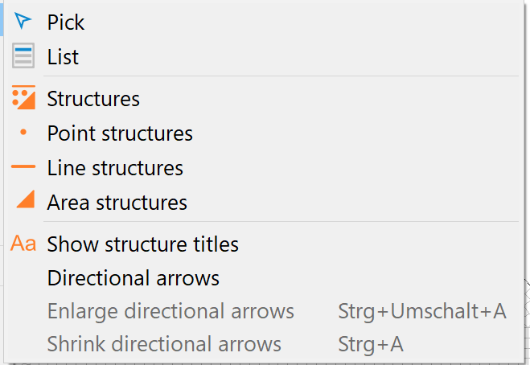Viewport: 530px width, 365px height.
Task: Select Shrink directional arrows entry
Action: pos(164,344)
